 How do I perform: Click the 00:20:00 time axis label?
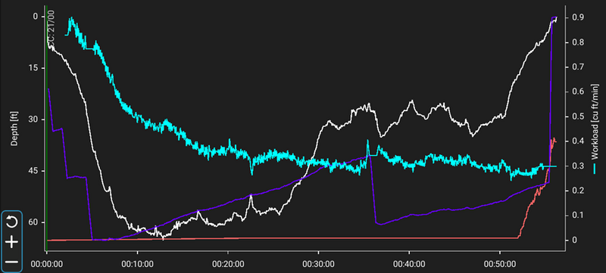[x=228, y=264]
